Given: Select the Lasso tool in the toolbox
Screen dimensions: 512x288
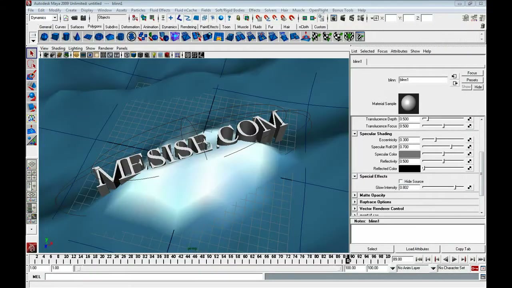Looking at the screenshot, I should click(32, 64).
